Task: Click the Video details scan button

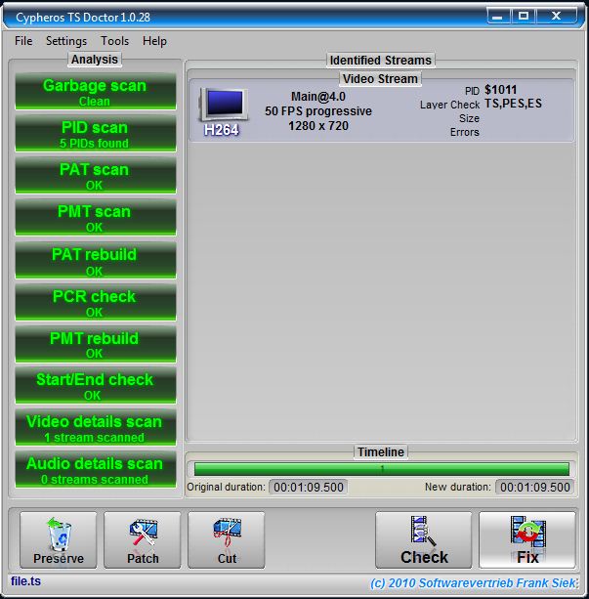Action: 95,428
